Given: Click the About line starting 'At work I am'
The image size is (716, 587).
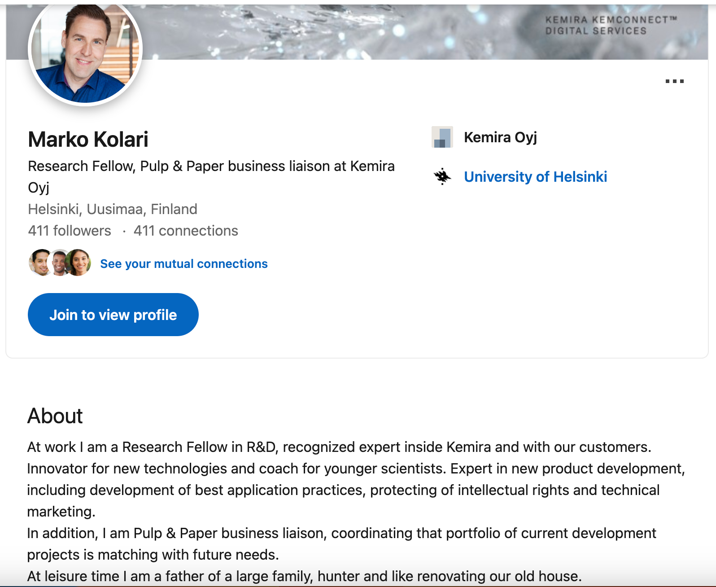Looking at the screenshot, I should tap(339, 447).
